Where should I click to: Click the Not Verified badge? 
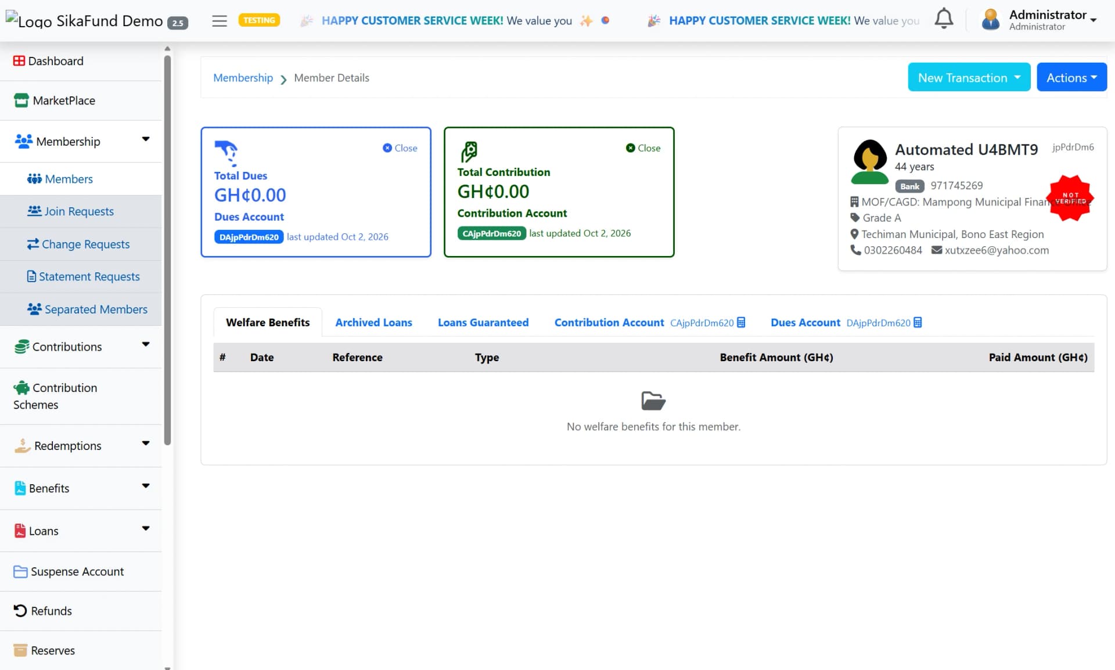coord(1071,198)
